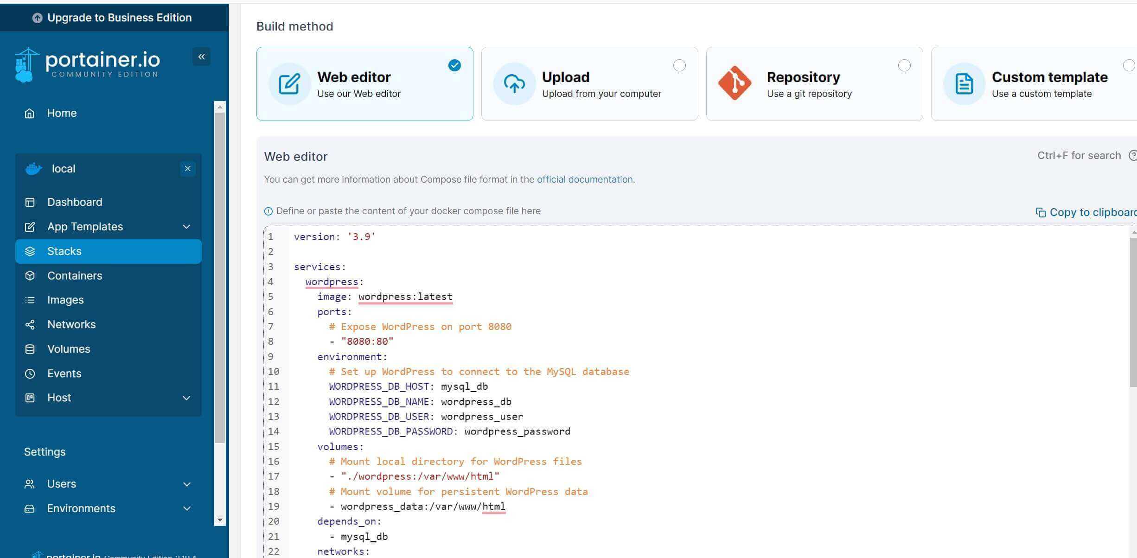This screenshot has height=558, width=1137.
Task: Click the sidebar scrollbar down arrow
Action: click(x=220, y=520)
